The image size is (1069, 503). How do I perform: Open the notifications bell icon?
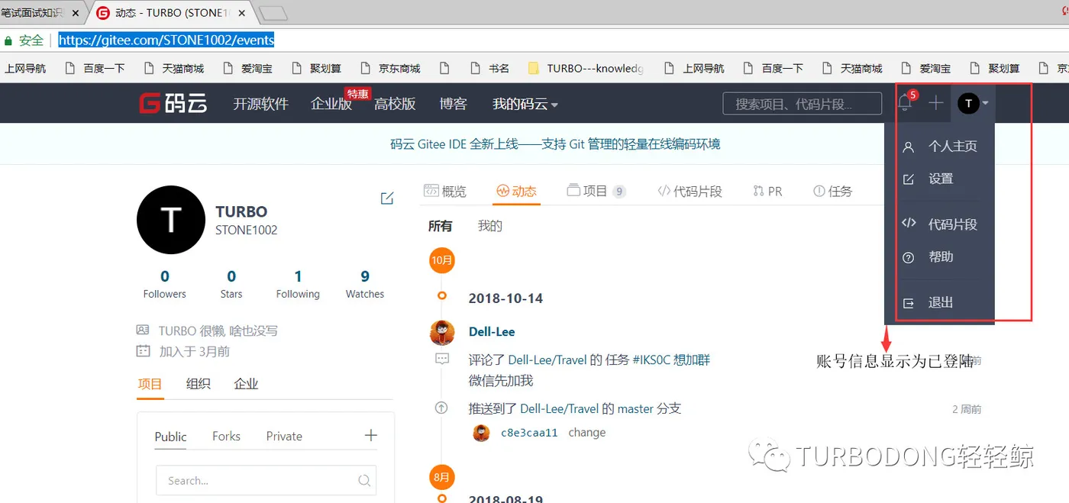[x=906, y=102]
